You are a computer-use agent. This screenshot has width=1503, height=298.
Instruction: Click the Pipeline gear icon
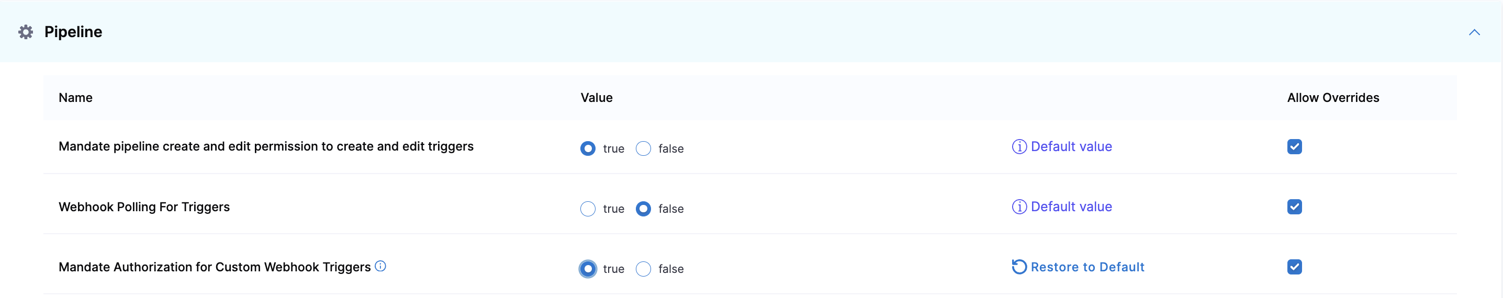coord(26,32)
